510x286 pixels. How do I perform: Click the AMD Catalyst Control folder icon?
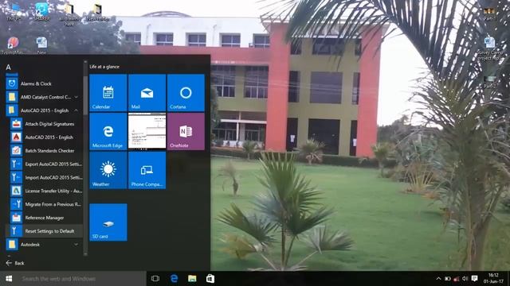[12, 97]
